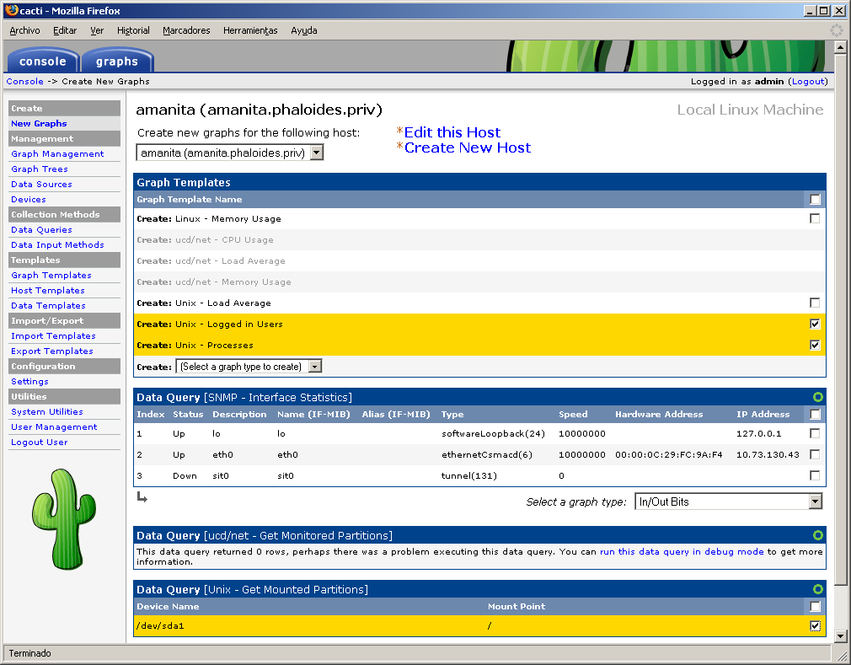Screen dimensions: 851x665
Task: Select the '/dev/sda1' device name row
Action: click(479, 626)
